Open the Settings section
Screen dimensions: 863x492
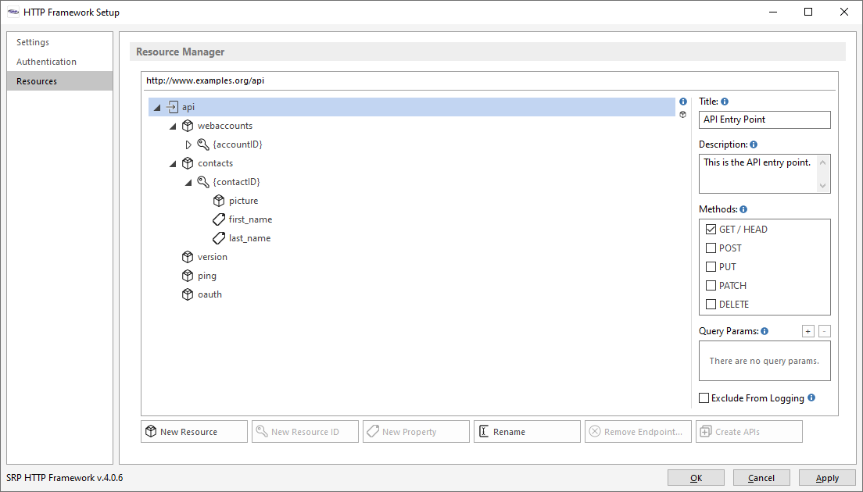(x=33, y=42)
